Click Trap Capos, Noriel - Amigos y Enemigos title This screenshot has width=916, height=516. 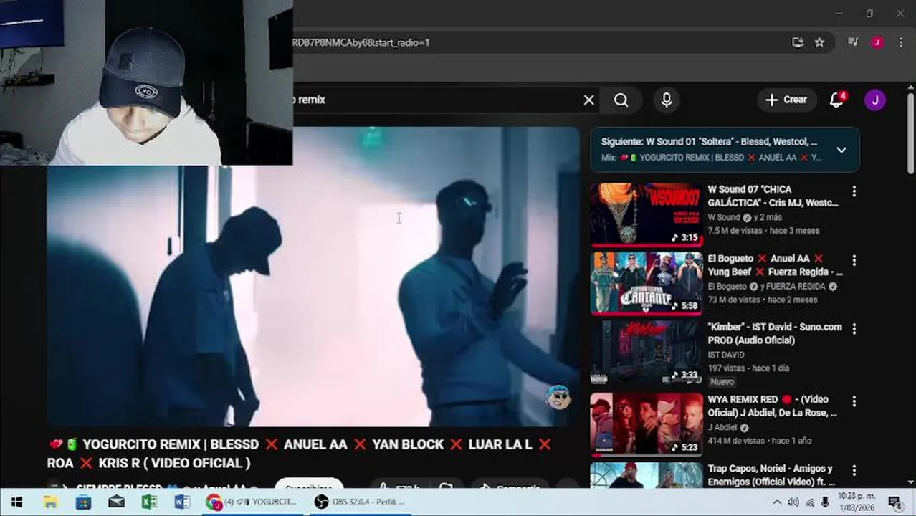pyautogui.click(x=771, y=475)
